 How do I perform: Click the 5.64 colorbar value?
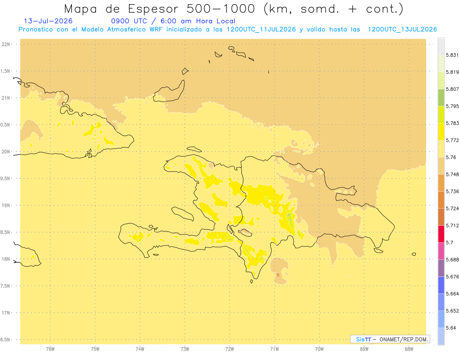pyautogui.click(x=451, y=328)
